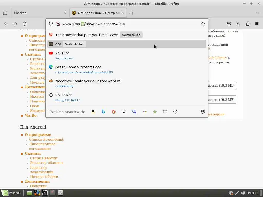
Task: Open the Touch Library link
Action: 217,58
